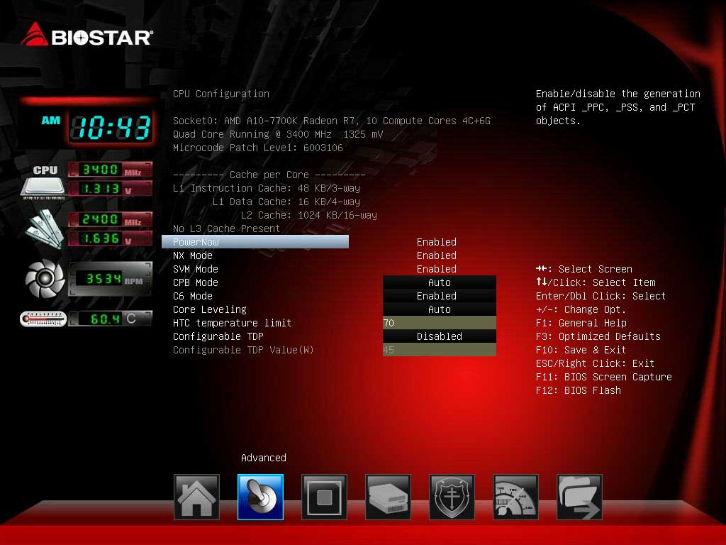Click the Advanced tab label
The width and height of the screenshot is (726, 545).
[x=264, y=458]
